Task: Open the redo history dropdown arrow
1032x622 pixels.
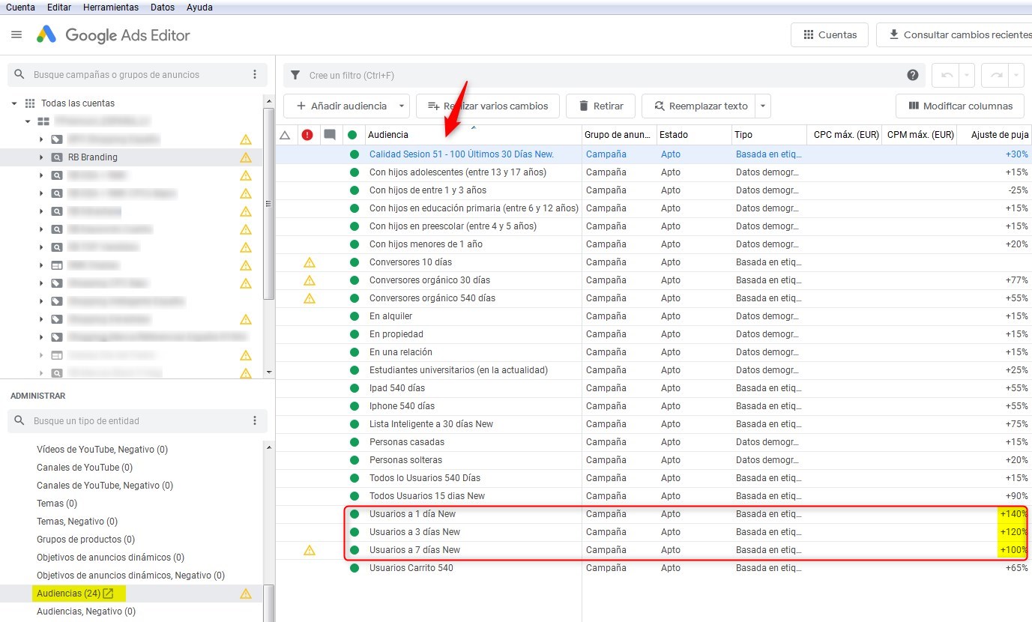Action: coord(1016,75)
